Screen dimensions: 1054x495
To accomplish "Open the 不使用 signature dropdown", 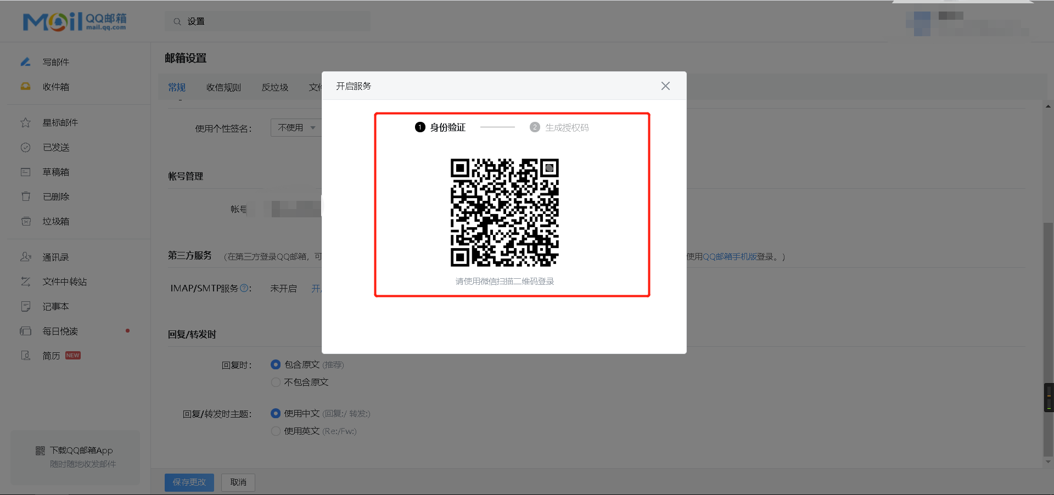I will coord(296,127).
